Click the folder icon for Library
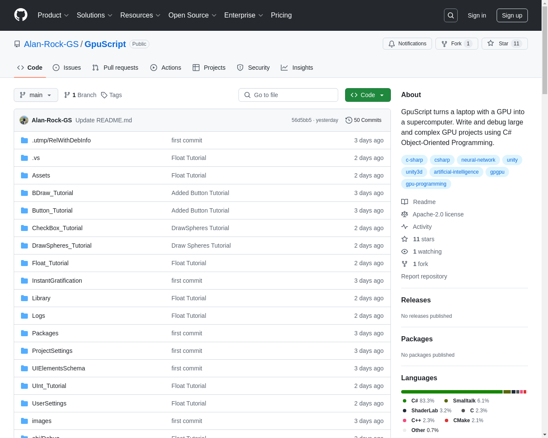The width and height of the screenshot is (548, 438). (24, 298)
